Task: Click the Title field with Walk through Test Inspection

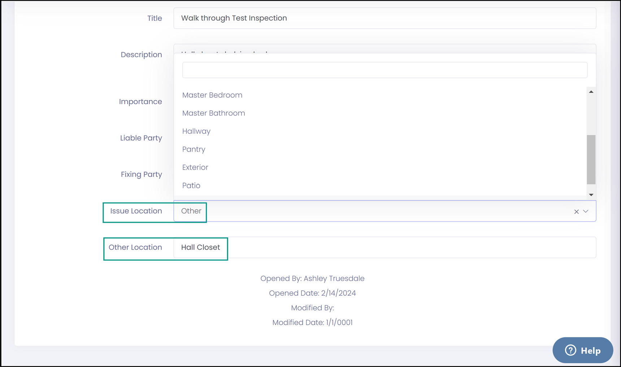Action: [x=385, y=18]
